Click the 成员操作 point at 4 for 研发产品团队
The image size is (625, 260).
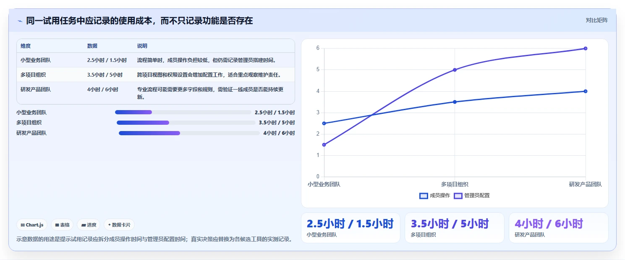pos(585,91)
